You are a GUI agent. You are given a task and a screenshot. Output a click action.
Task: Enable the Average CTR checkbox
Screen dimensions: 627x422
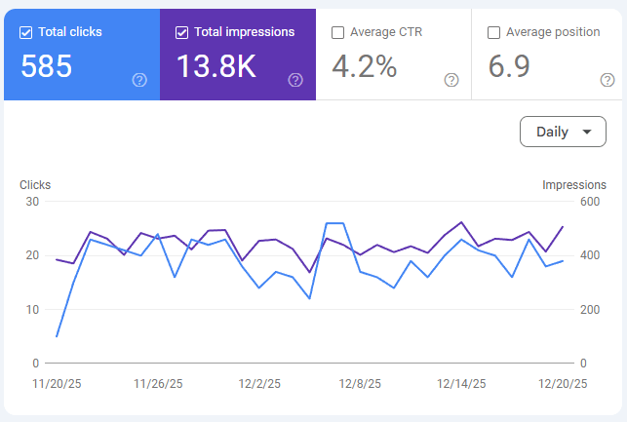[x=338, y=32]
